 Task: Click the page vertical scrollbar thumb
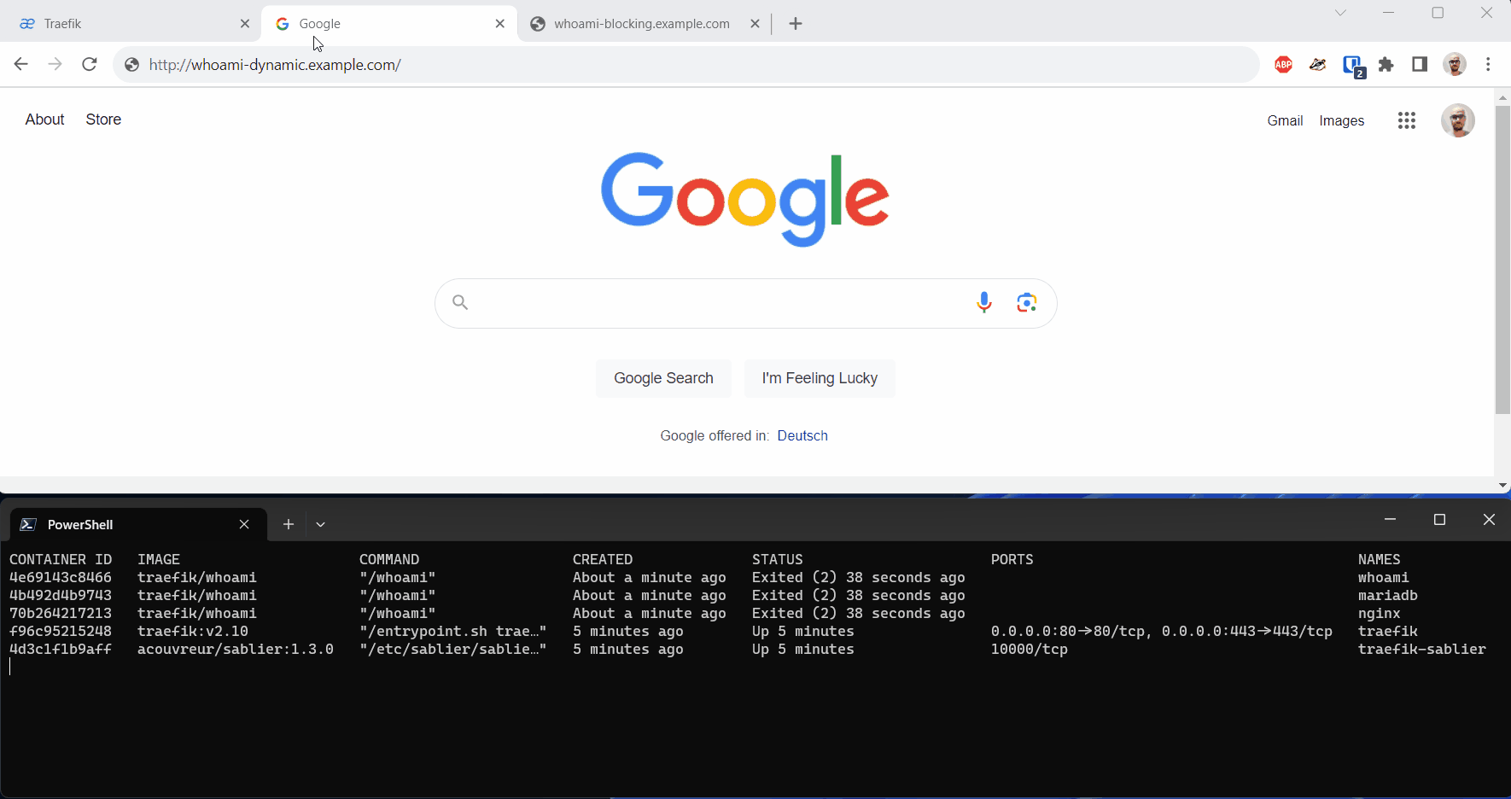coord(1502,260)
